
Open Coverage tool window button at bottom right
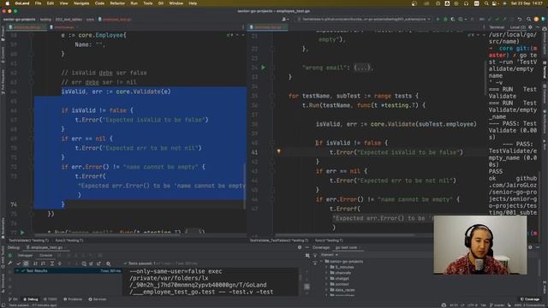[x=530, y=299]
